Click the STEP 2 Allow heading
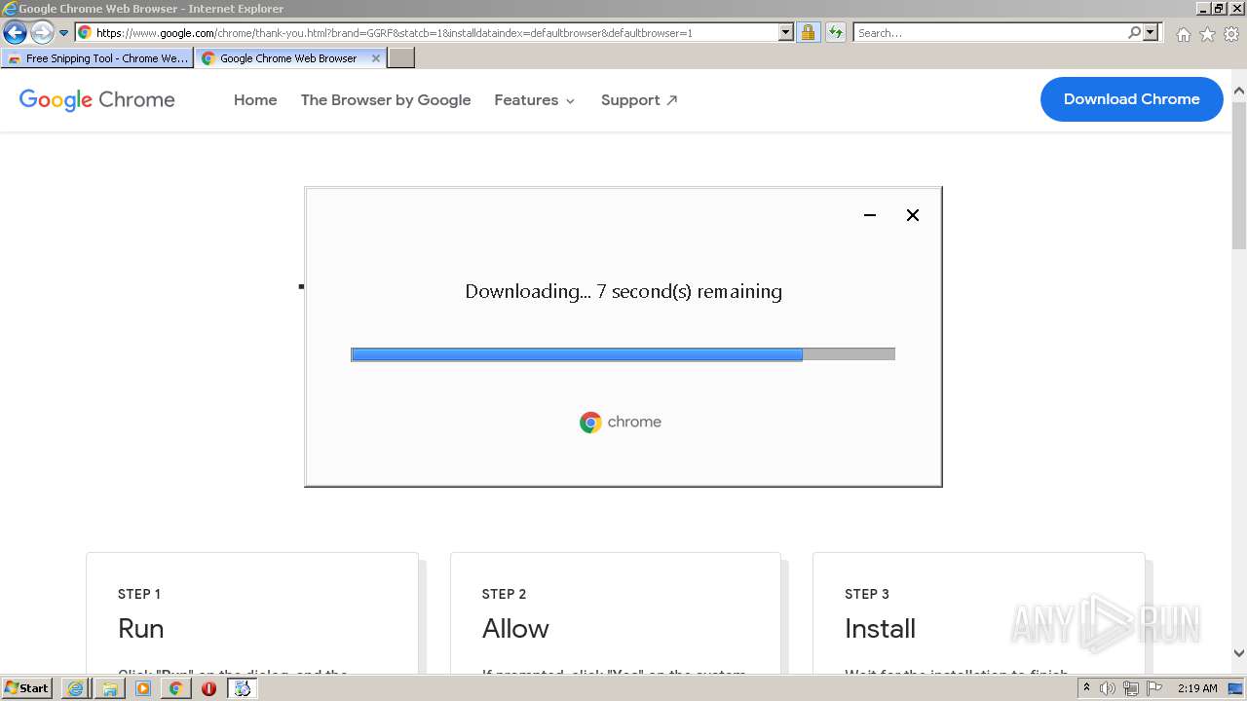This screenshot has width=1247, height=701. 515,628
